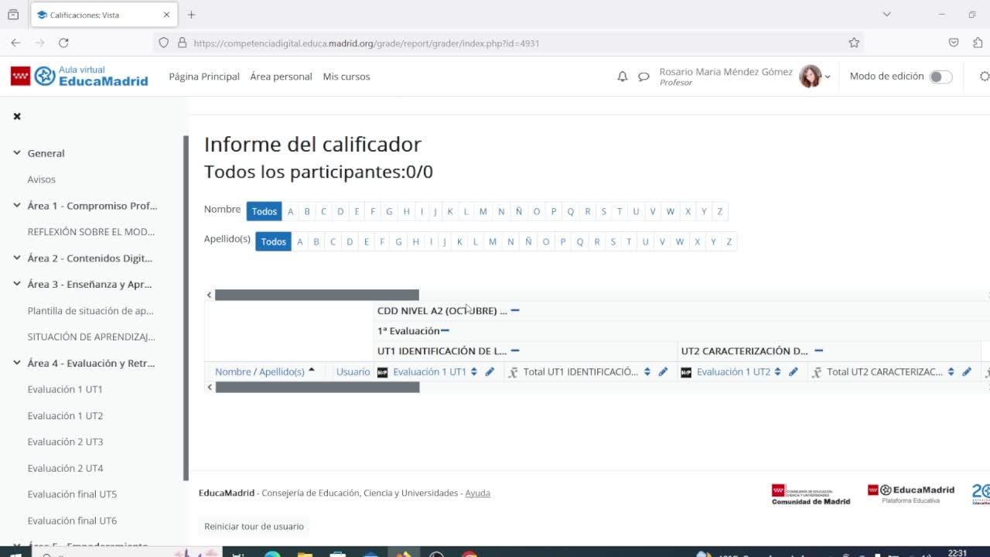Open Evaluación 1 UT1 column link

pos(430,372)
